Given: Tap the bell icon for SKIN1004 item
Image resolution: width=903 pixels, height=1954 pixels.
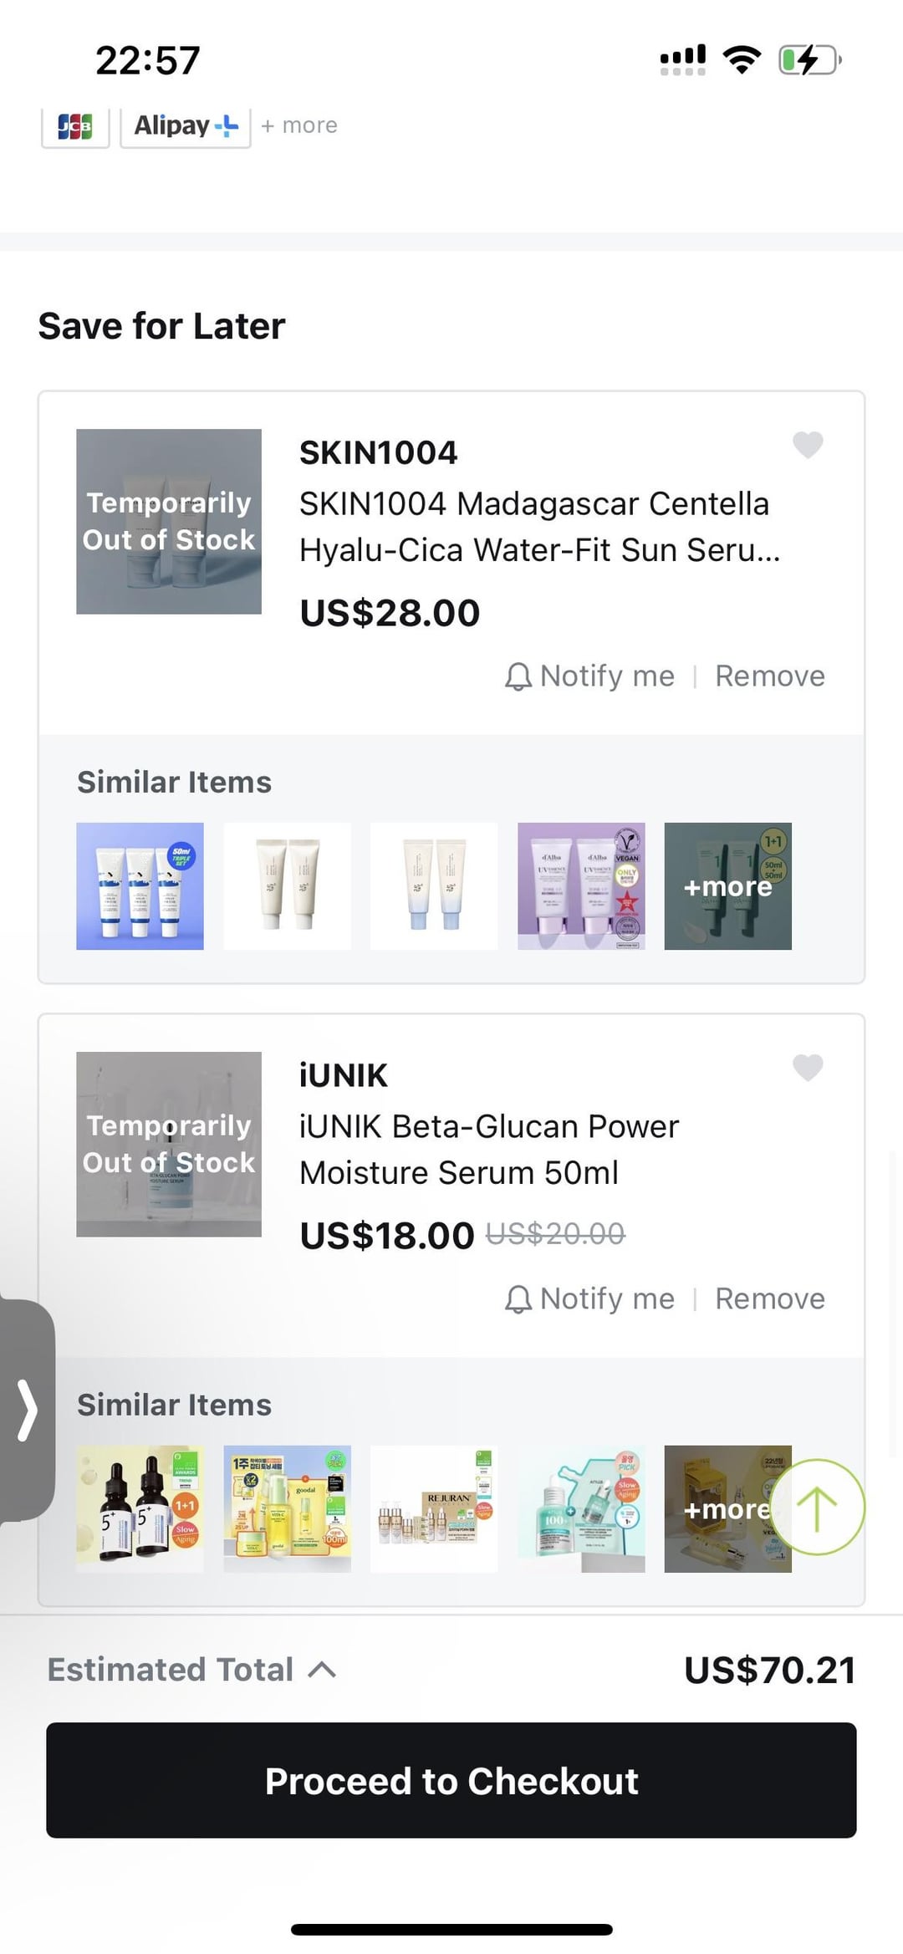Looking at the screenshot, I should pyautogui.click(x=518, y=676).
